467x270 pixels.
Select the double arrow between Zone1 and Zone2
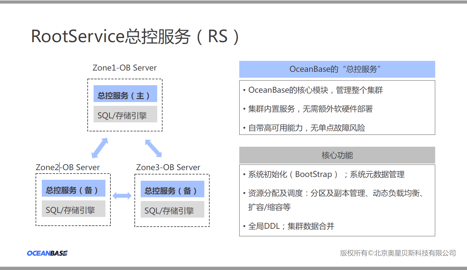[x=100, y=148]
